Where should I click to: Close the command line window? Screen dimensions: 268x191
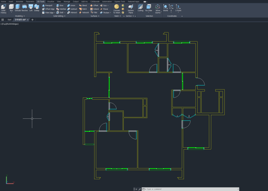(x=136, y=189)
